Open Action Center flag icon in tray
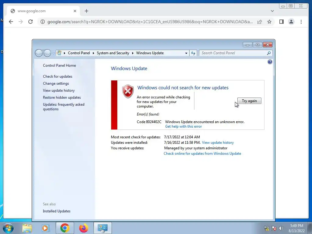Viewport: 312px width, 234px height. click(274, 228)
